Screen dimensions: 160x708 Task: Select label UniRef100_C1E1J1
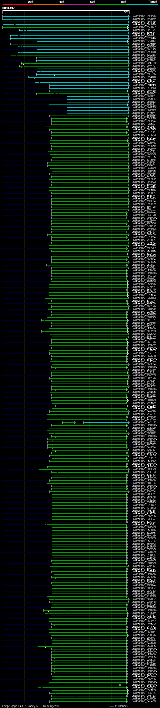point(143,132)
